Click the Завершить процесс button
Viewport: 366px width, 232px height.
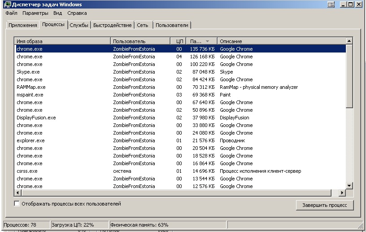[x=325, y=205]
